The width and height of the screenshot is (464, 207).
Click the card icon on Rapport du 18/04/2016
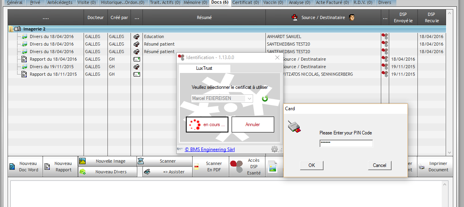coord(136,59)
